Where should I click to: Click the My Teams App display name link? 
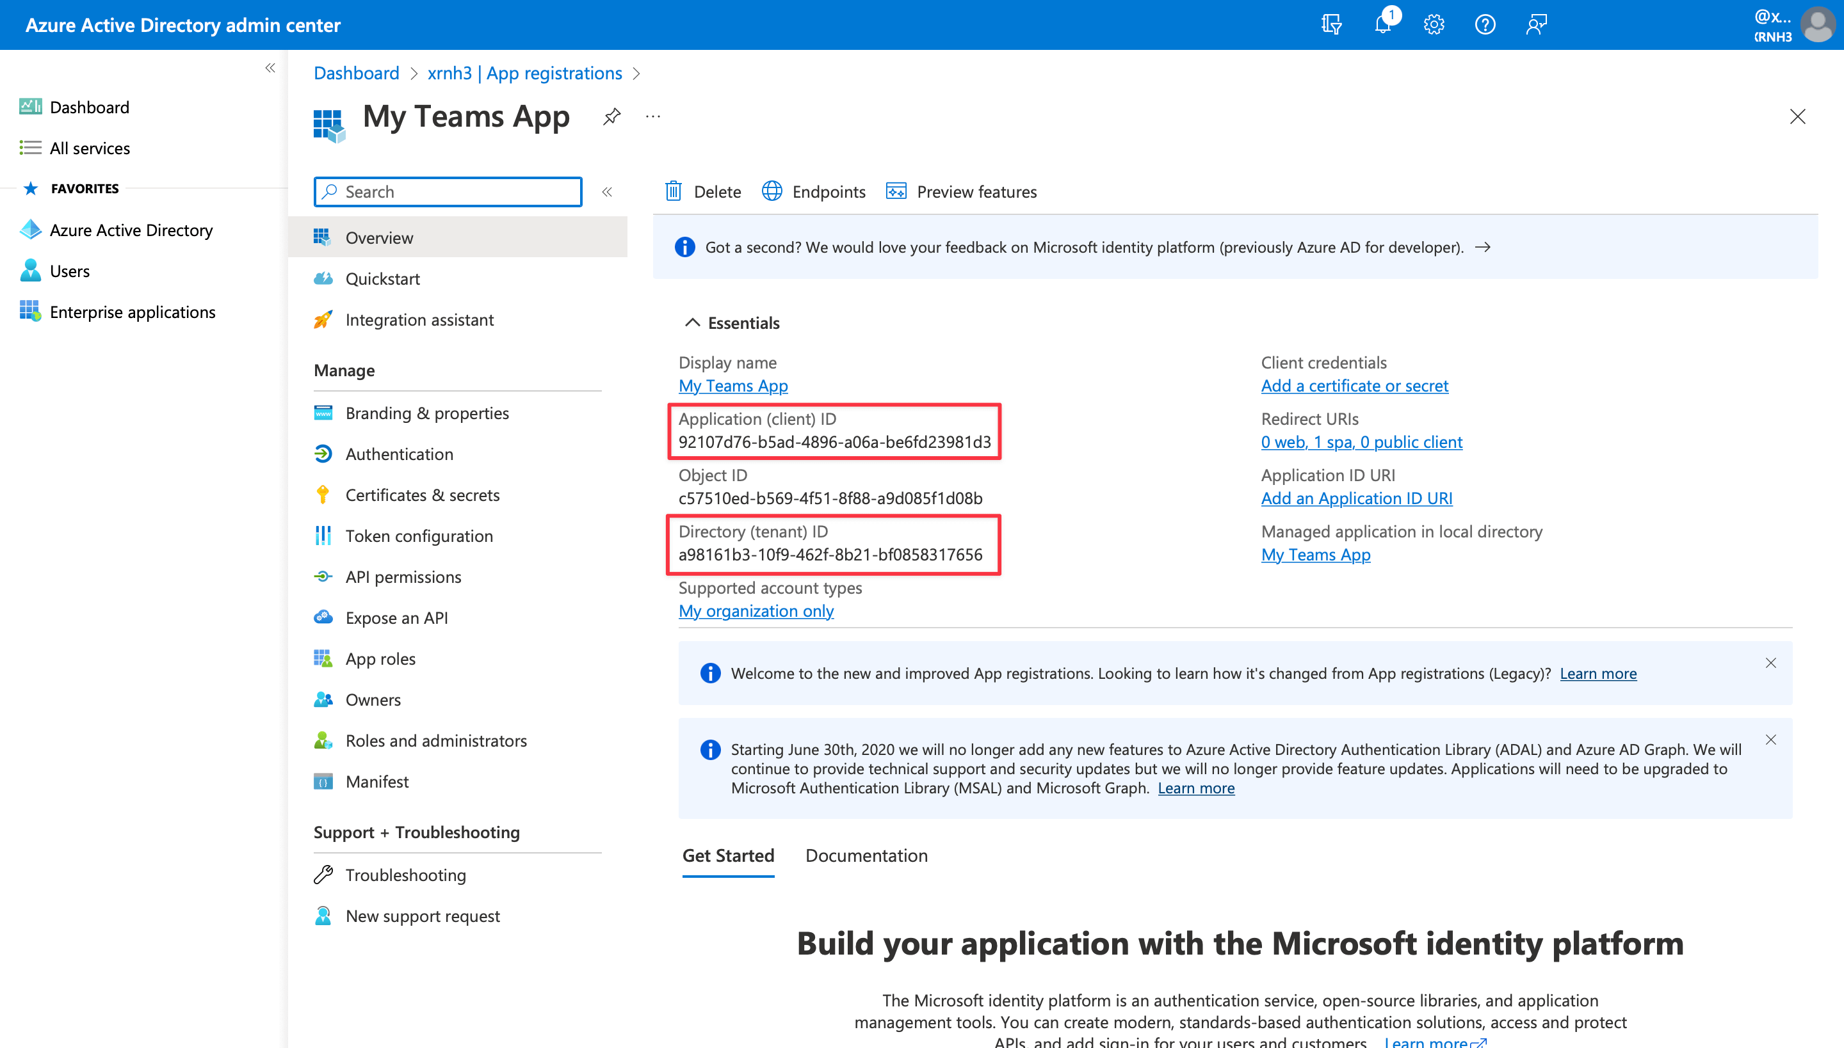point(733,386)
